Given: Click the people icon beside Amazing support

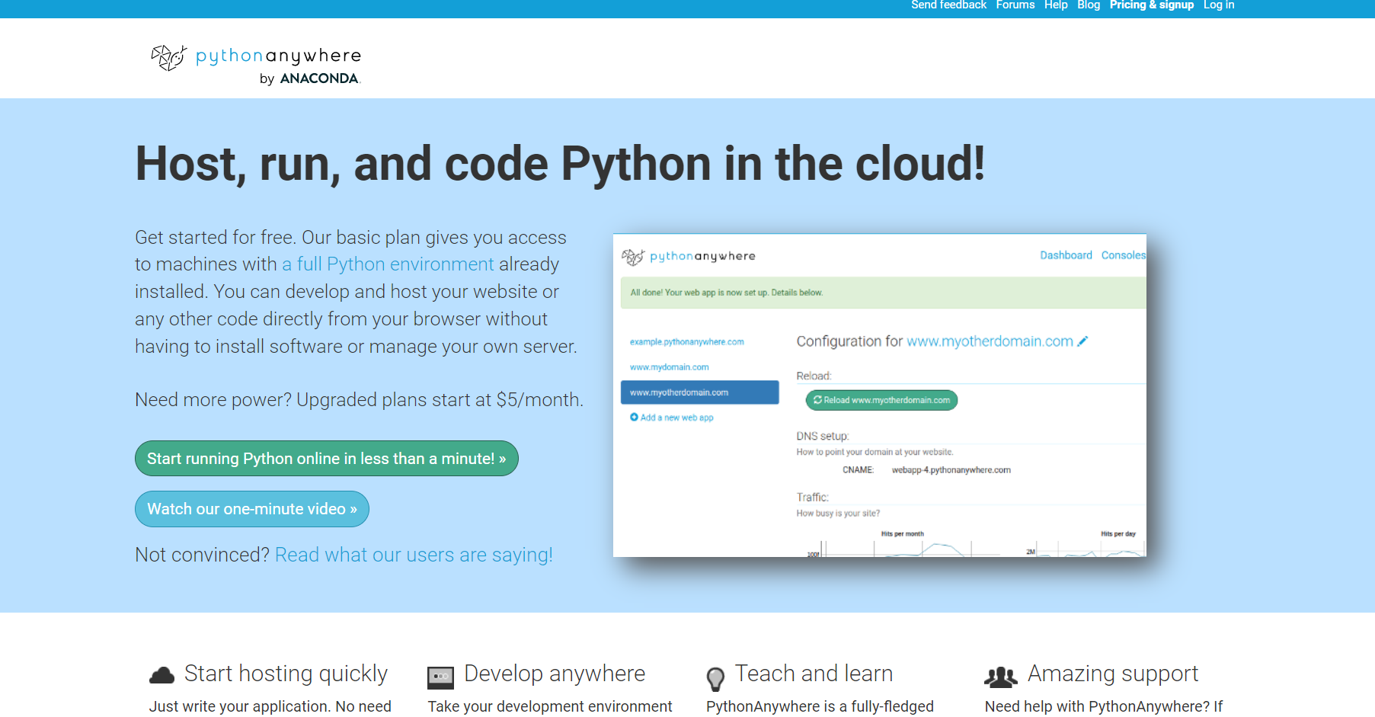Looking at the screenshot, I should [x=1000, y=676].
